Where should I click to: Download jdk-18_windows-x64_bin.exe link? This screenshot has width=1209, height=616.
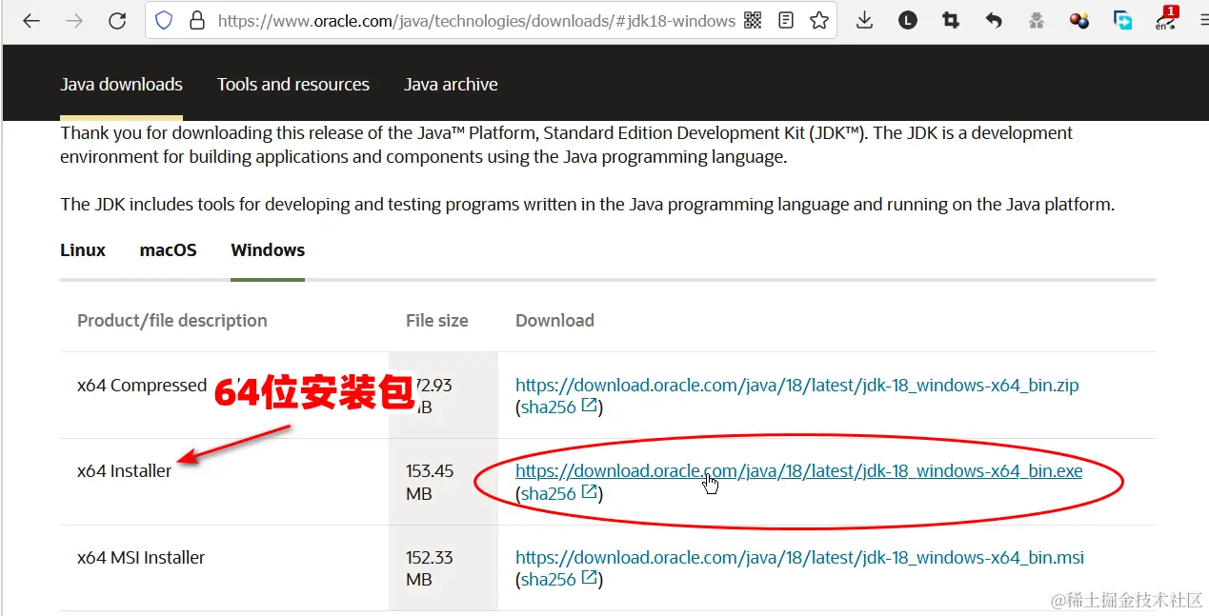(799, 470)
